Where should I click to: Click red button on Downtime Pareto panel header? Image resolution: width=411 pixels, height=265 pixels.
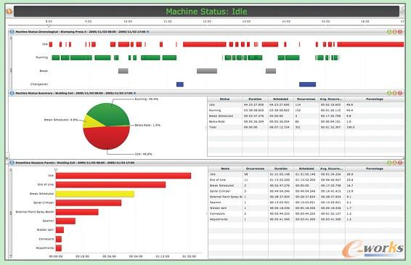tap(400, 163)
